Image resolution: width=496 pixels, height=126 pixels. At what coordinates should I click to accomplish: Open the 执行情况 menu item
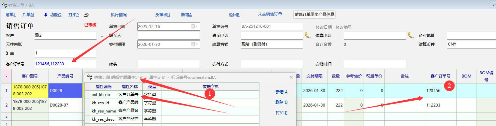click(119, 15)
